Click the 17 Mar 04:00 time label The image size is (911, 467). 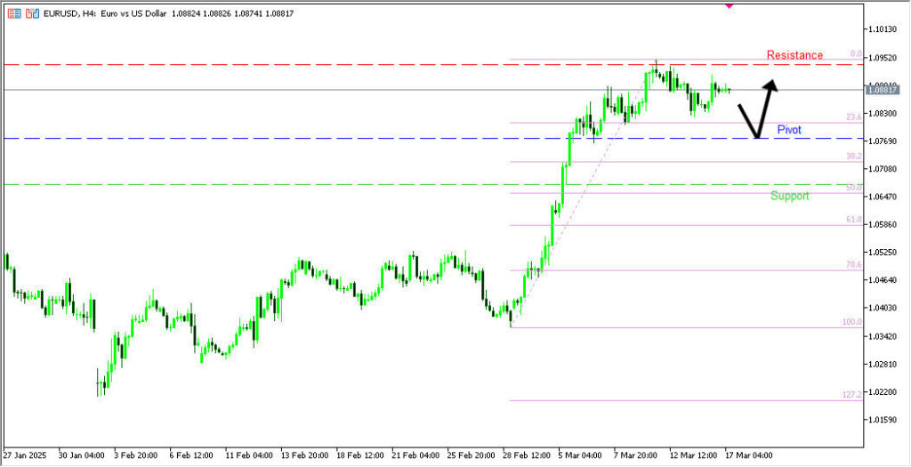click(748, 455)
